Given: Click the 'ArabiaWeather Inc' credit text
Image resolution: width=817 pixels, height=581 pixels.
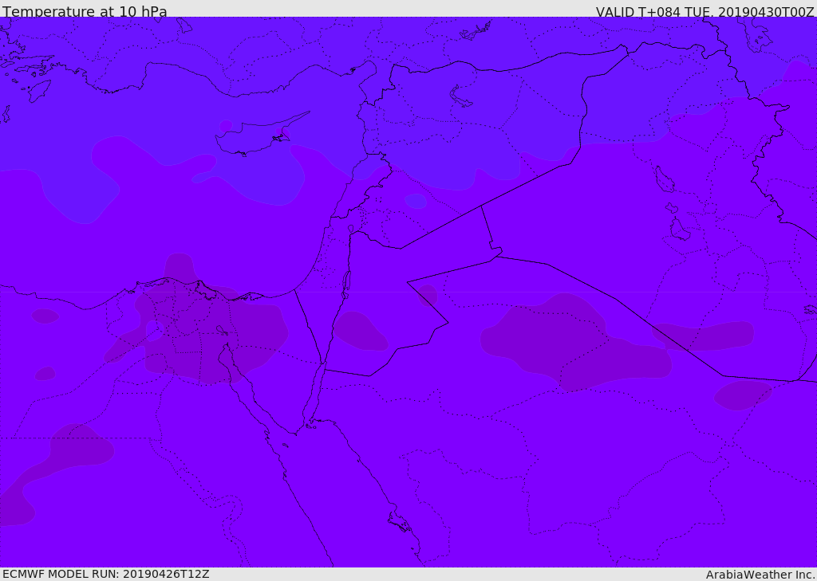Looking at the screenshot, I should click(760, 575).
